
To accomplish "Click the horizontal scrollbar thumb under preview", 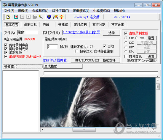I will (84, 130).
